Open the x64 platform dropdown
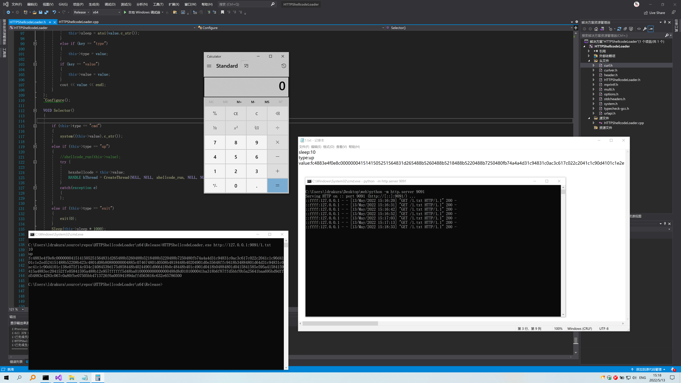This screenshot has width=681, height=383. point(106,12)
